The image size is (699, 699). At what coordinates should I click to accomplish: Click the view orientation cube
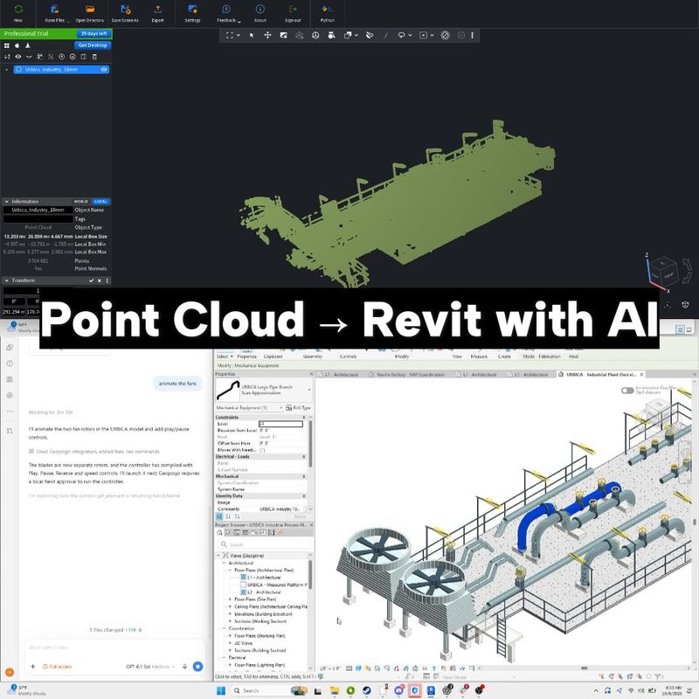point(663,272)
